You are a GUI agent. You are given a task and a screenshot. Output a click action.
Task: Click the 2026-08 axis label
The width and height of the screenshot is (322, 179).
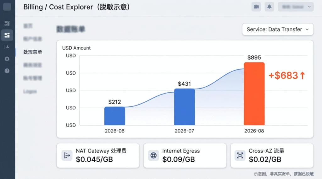pos(254,131)
